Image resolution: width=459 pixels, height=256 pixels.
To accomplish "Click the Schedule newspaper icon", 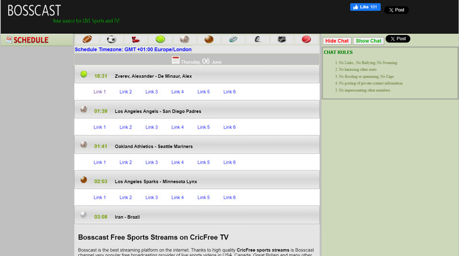I will pyautogui.click(x=9, y=40).
